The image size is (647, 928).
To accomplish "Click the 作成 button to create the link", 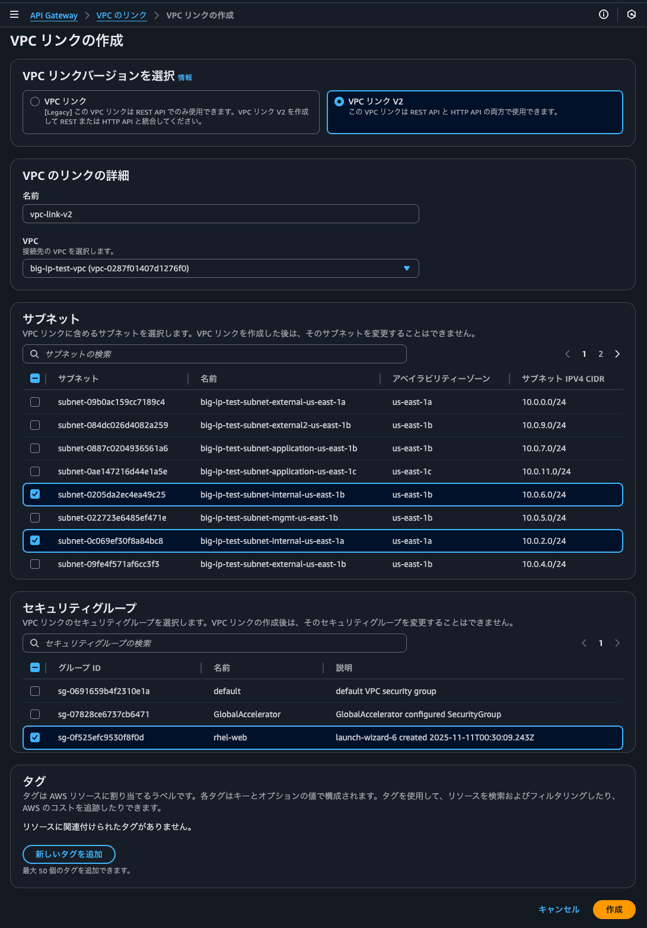I will (x=614, y=909).
